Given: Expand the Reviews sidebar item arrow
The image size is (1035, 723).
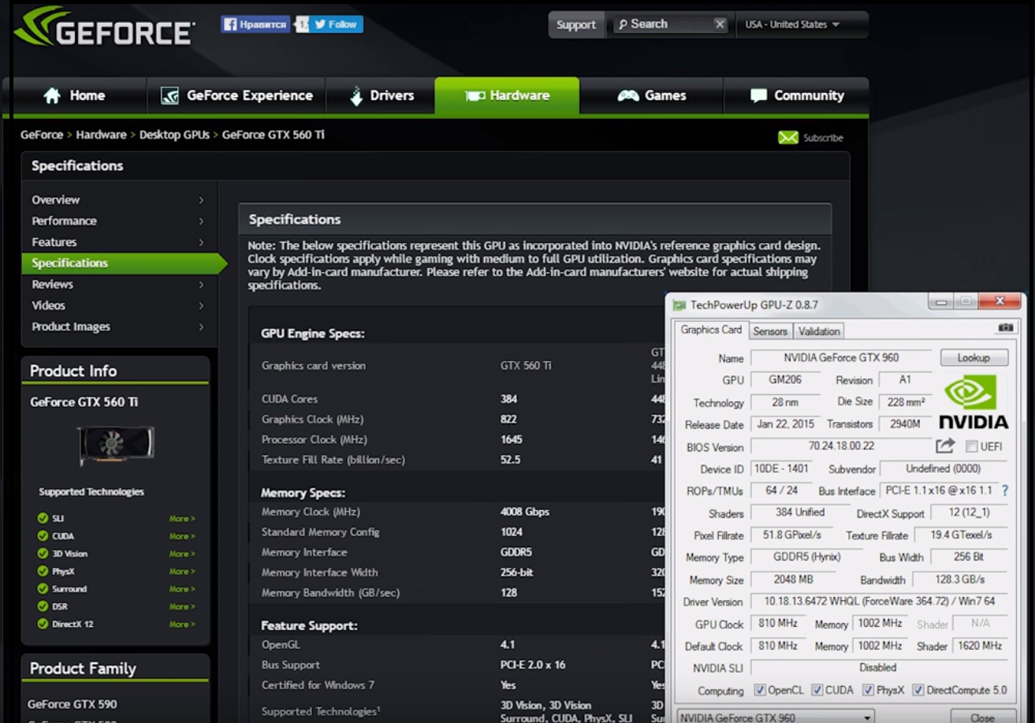Looking at the screenshot, I should 202,285.
